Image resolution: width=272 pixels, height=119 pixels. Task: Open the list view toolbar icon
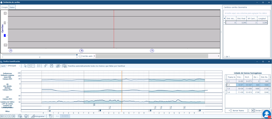pyautogui.click(x=39, y=66)
